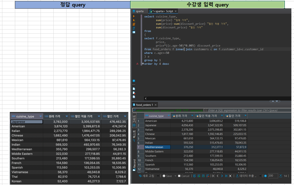Click the bottom variables document icon in the editor sidebar
The height and width of the screenshot is (185, 294).
pos(134,97)
